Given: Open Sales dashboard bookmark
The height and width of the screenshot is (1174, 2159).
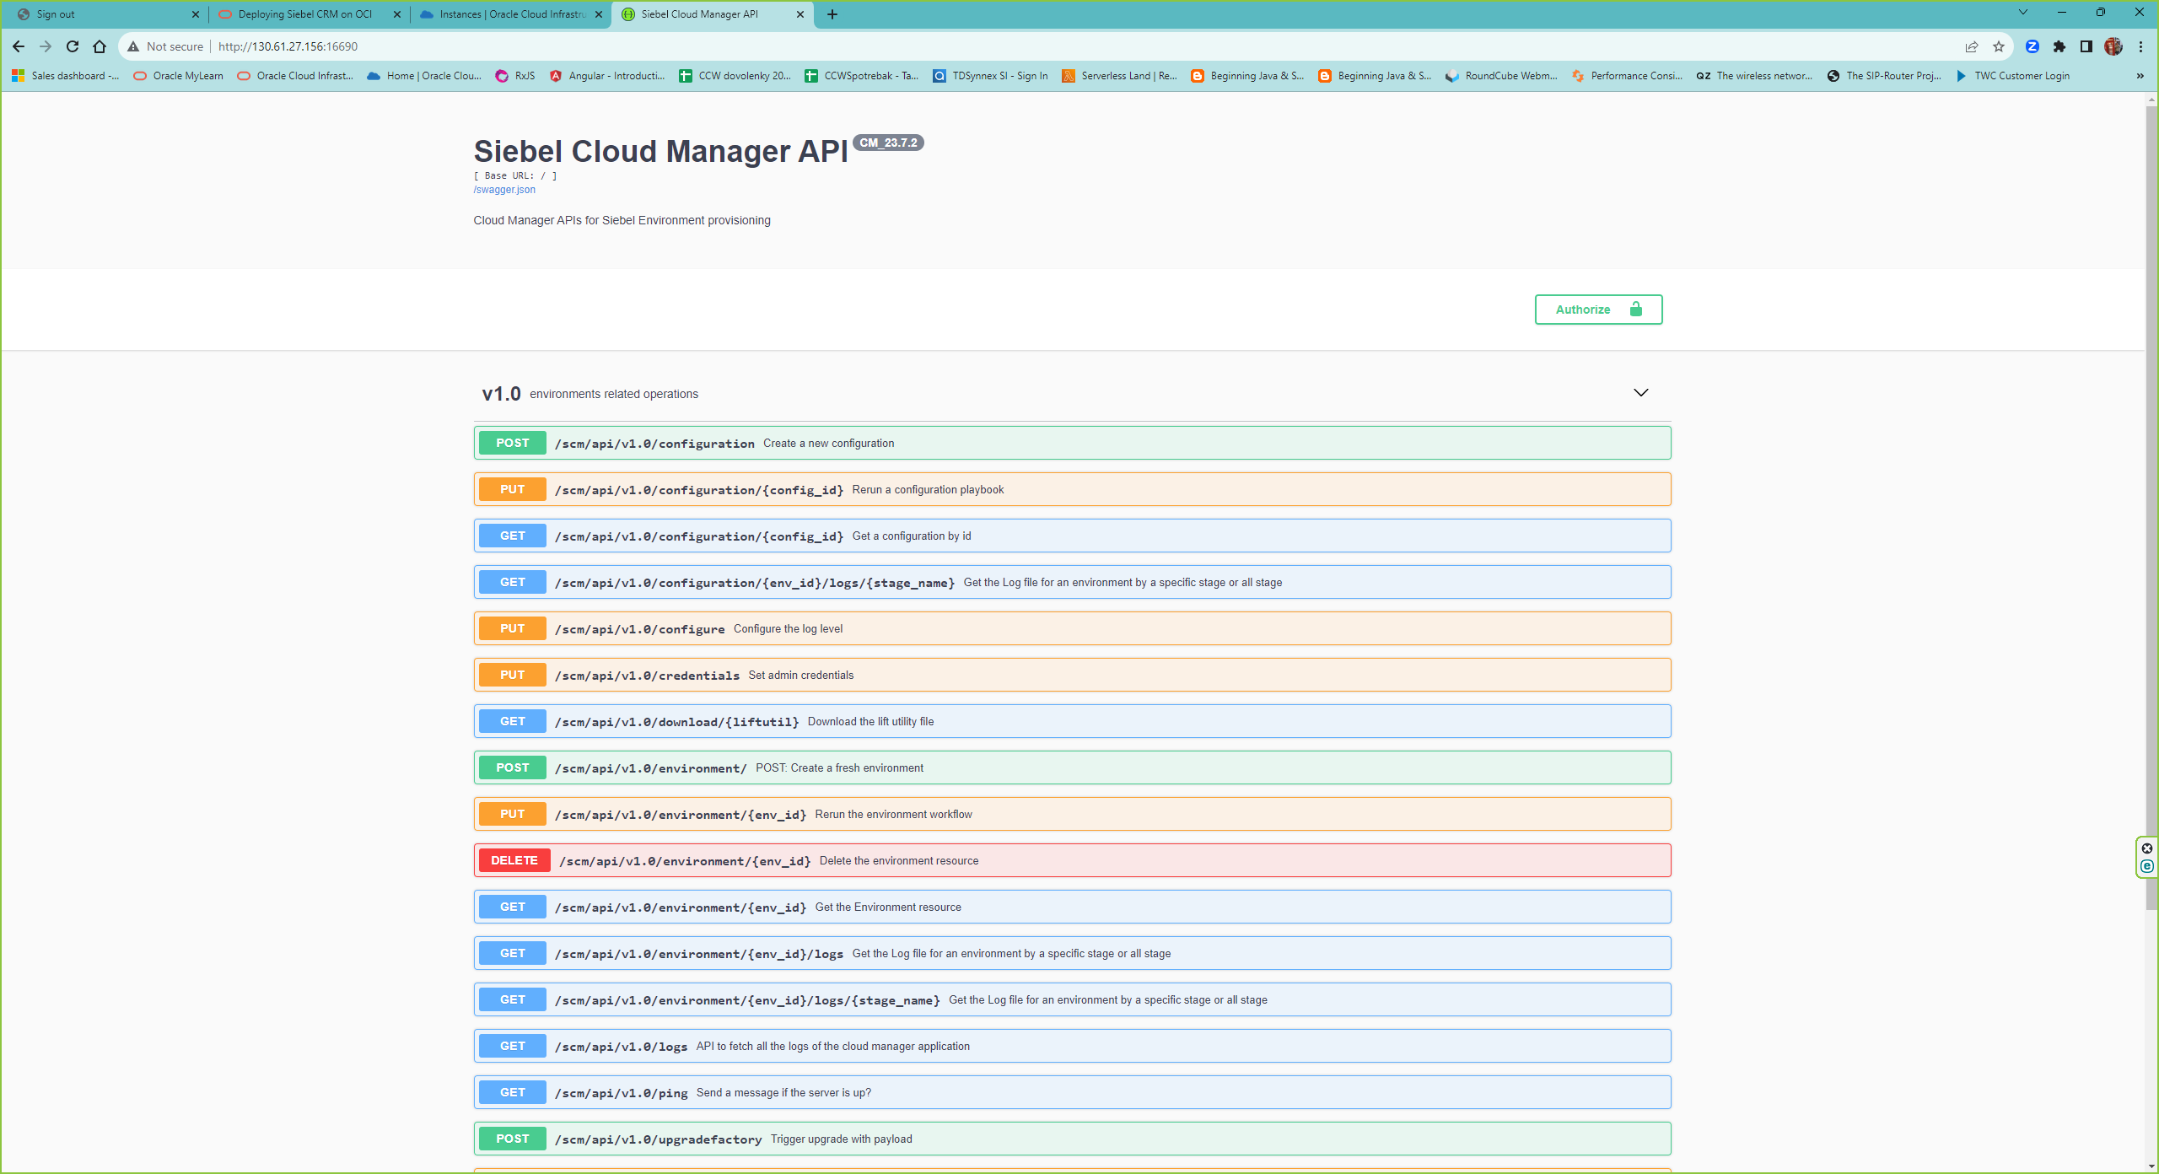Looking at the screenshot, I should coord(66,76).
